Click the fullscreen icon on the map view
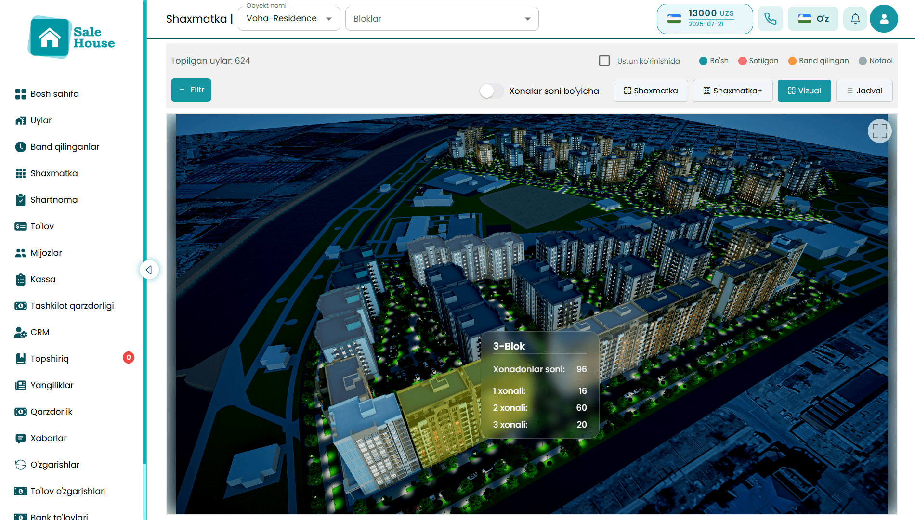Screen dimensions: 915x520 880,131
